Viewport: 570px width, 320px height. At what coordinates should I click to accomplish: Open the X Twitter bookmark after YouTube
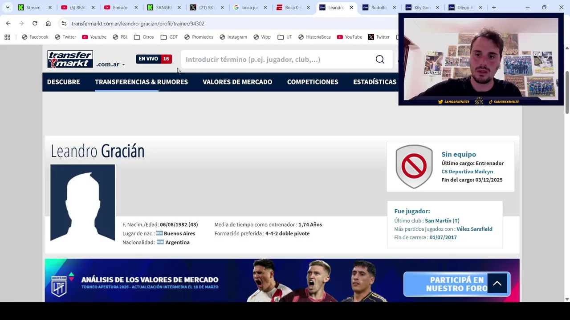point(379,37)
